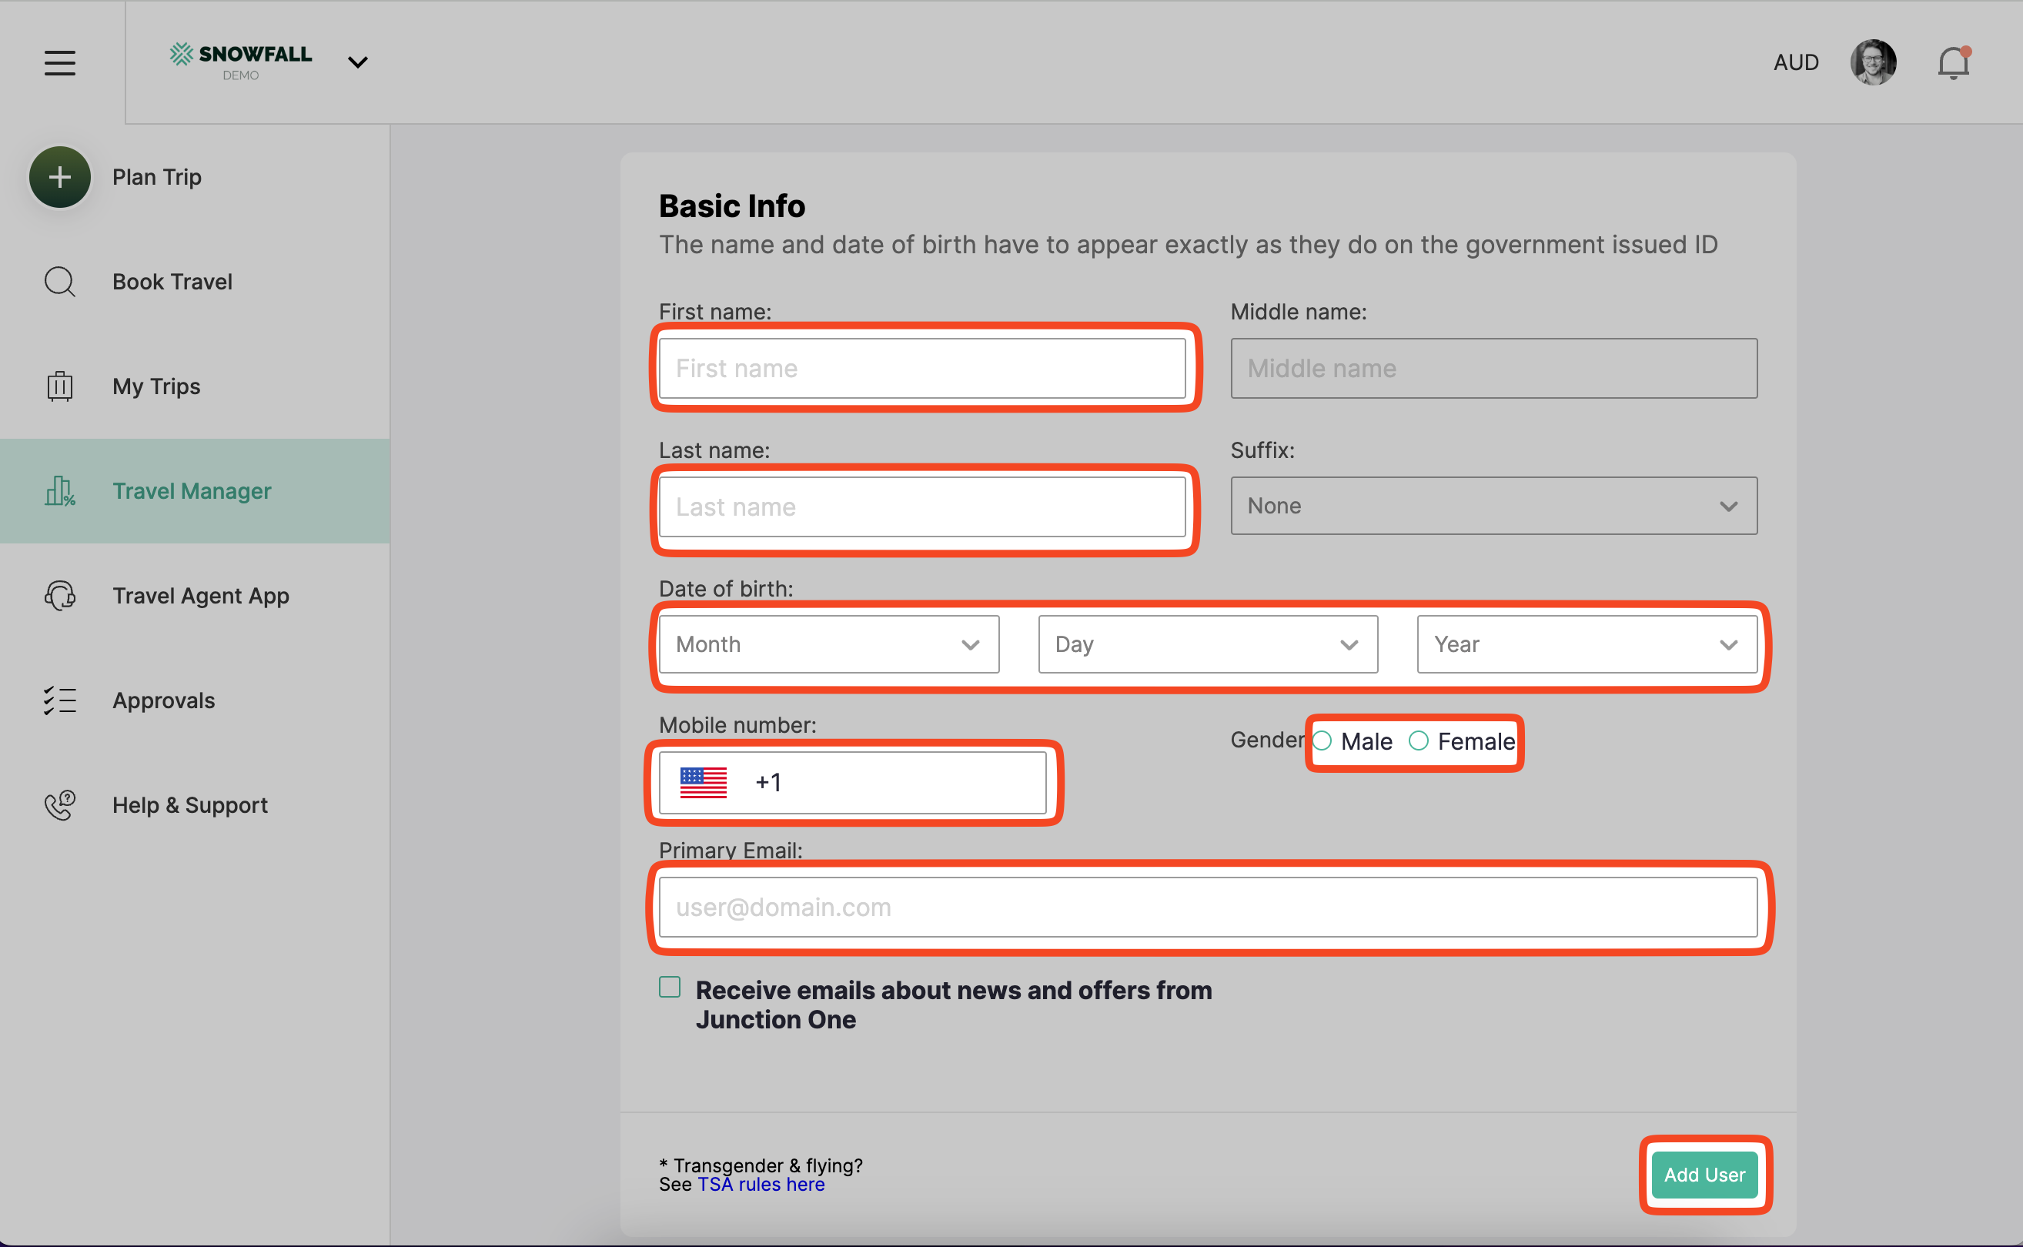Select the Female gender radio button
Viewport: 2023px width, 1247px height.
point(1419,741)
